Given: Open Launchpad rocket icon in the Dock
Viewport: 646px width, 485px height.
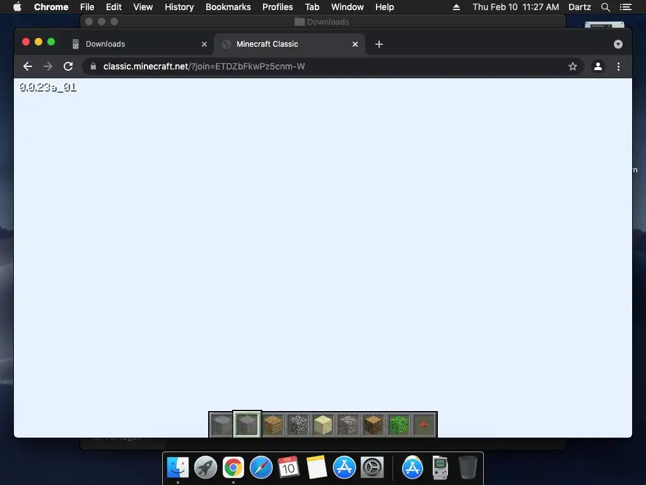Looking at the screenshot, I should (206, 468).
